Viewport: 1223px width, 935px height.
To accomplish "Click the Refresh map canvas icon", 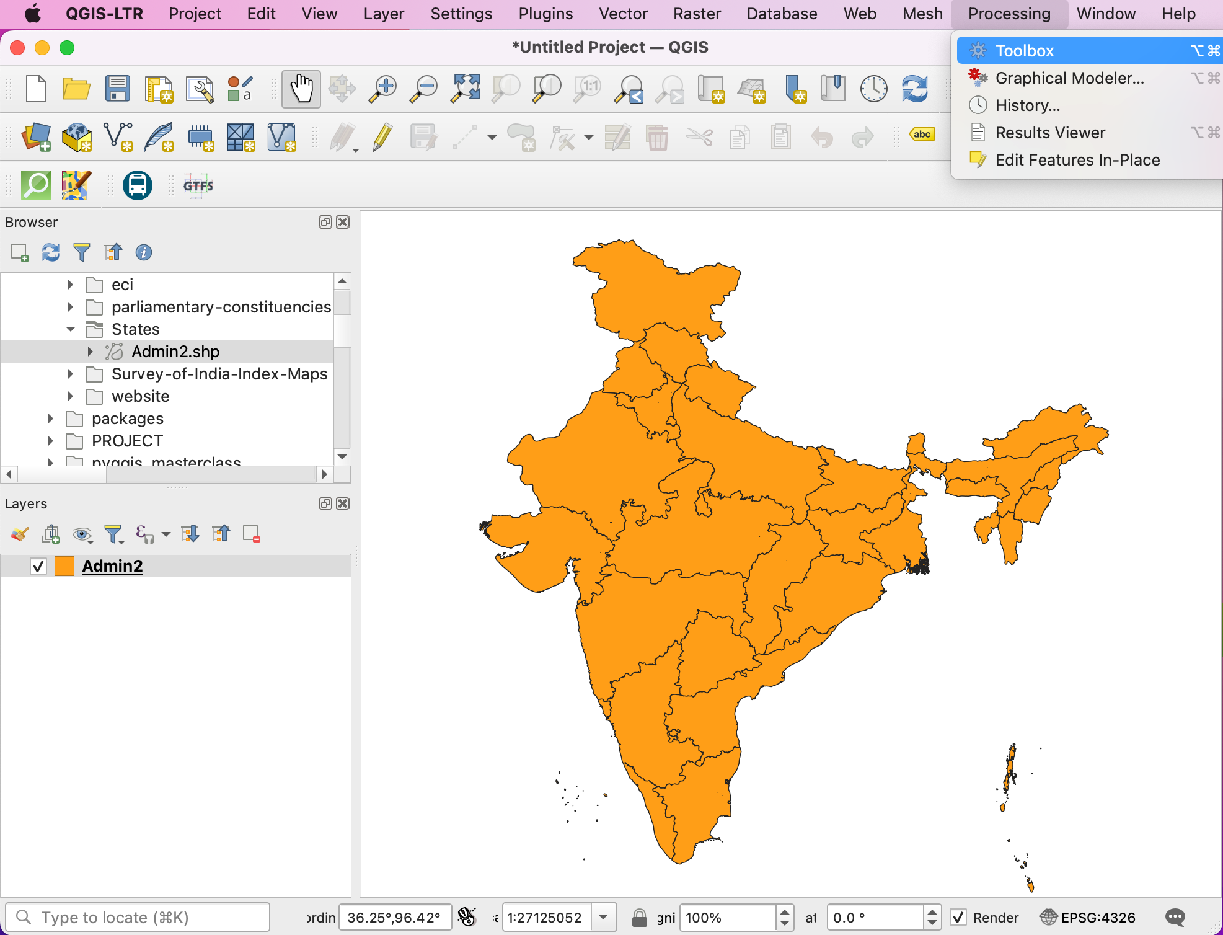I will [914, 89].
